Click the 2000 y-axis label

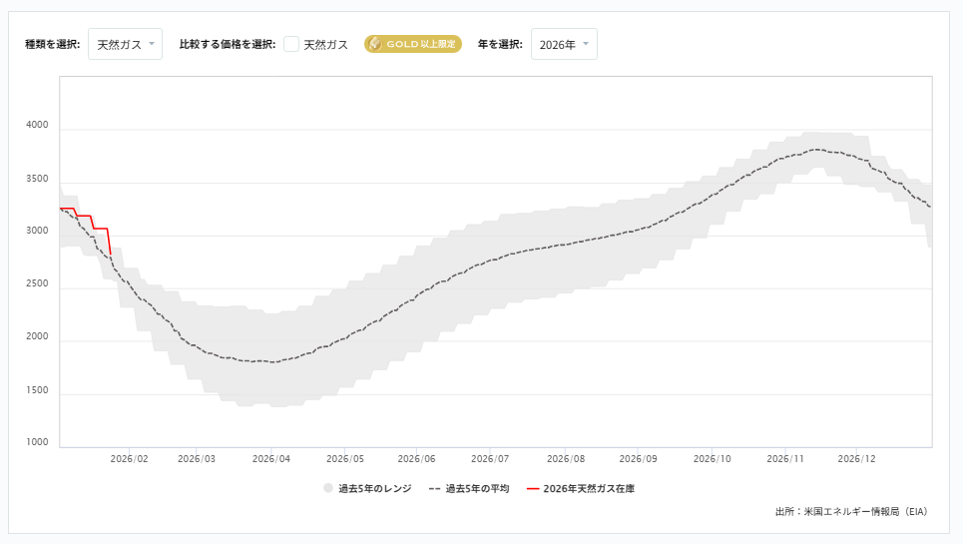click(37, 336)
